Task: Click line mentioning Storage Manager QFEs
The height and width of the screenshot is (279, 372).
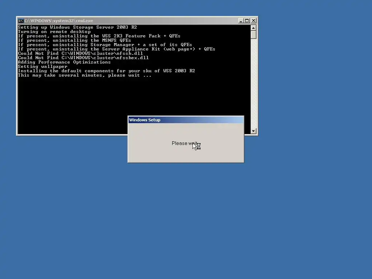Action: (x=105, y=45)
